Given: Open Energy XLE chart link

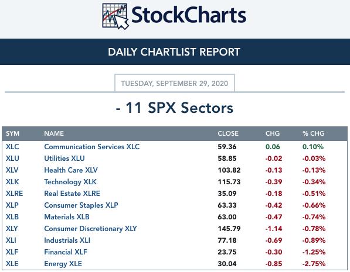Looking at the screenshot, I should (x=63, y=264).
